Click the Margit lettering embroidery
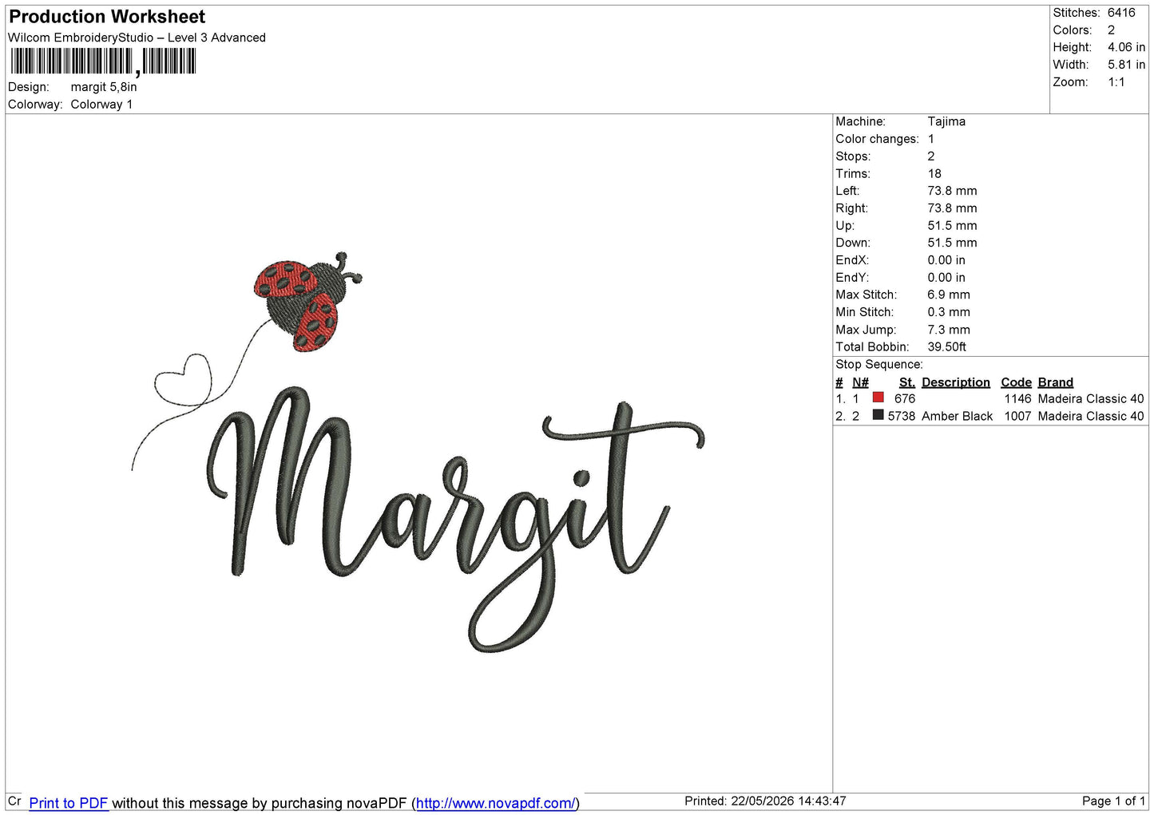This screenshot has height=815, width=1154. [455, 519]
